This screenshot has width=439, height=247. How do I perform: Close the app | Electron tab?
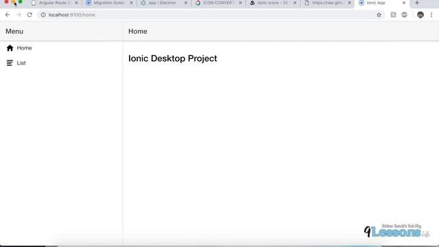186,3
